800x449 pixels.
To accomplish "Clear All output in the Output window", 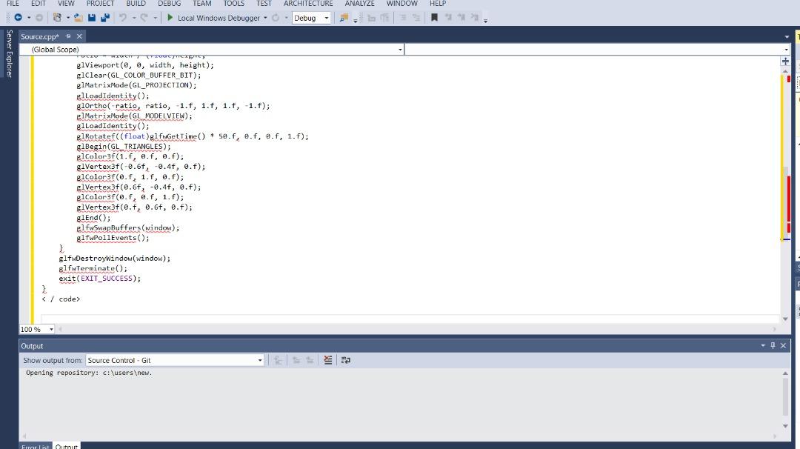I will pos(328,359).
